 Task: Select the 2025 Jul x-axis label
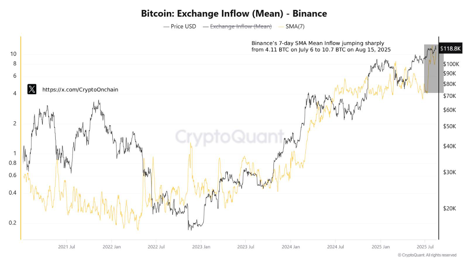point(425,247)
